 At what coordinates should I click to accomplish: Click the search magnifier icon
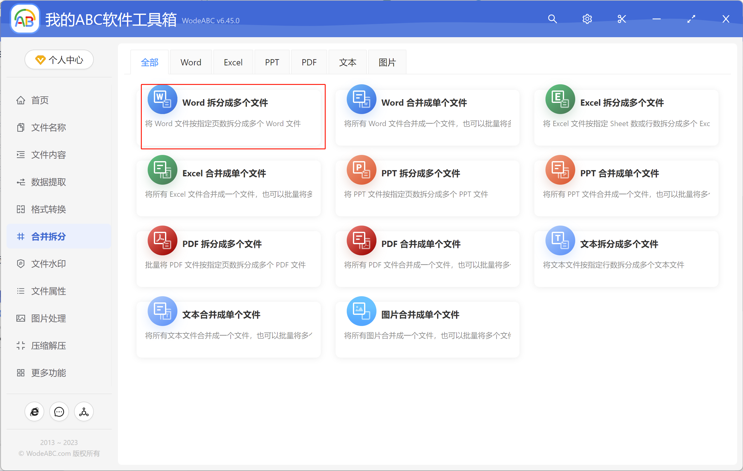click(x=552, y=19)
